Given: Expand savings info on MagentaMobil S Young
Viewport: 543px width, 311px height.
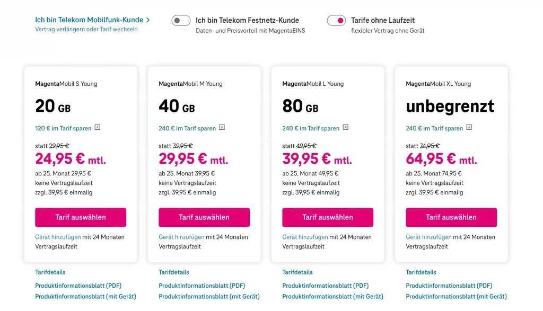Looking at the screenshot, I should coord(97,128).
